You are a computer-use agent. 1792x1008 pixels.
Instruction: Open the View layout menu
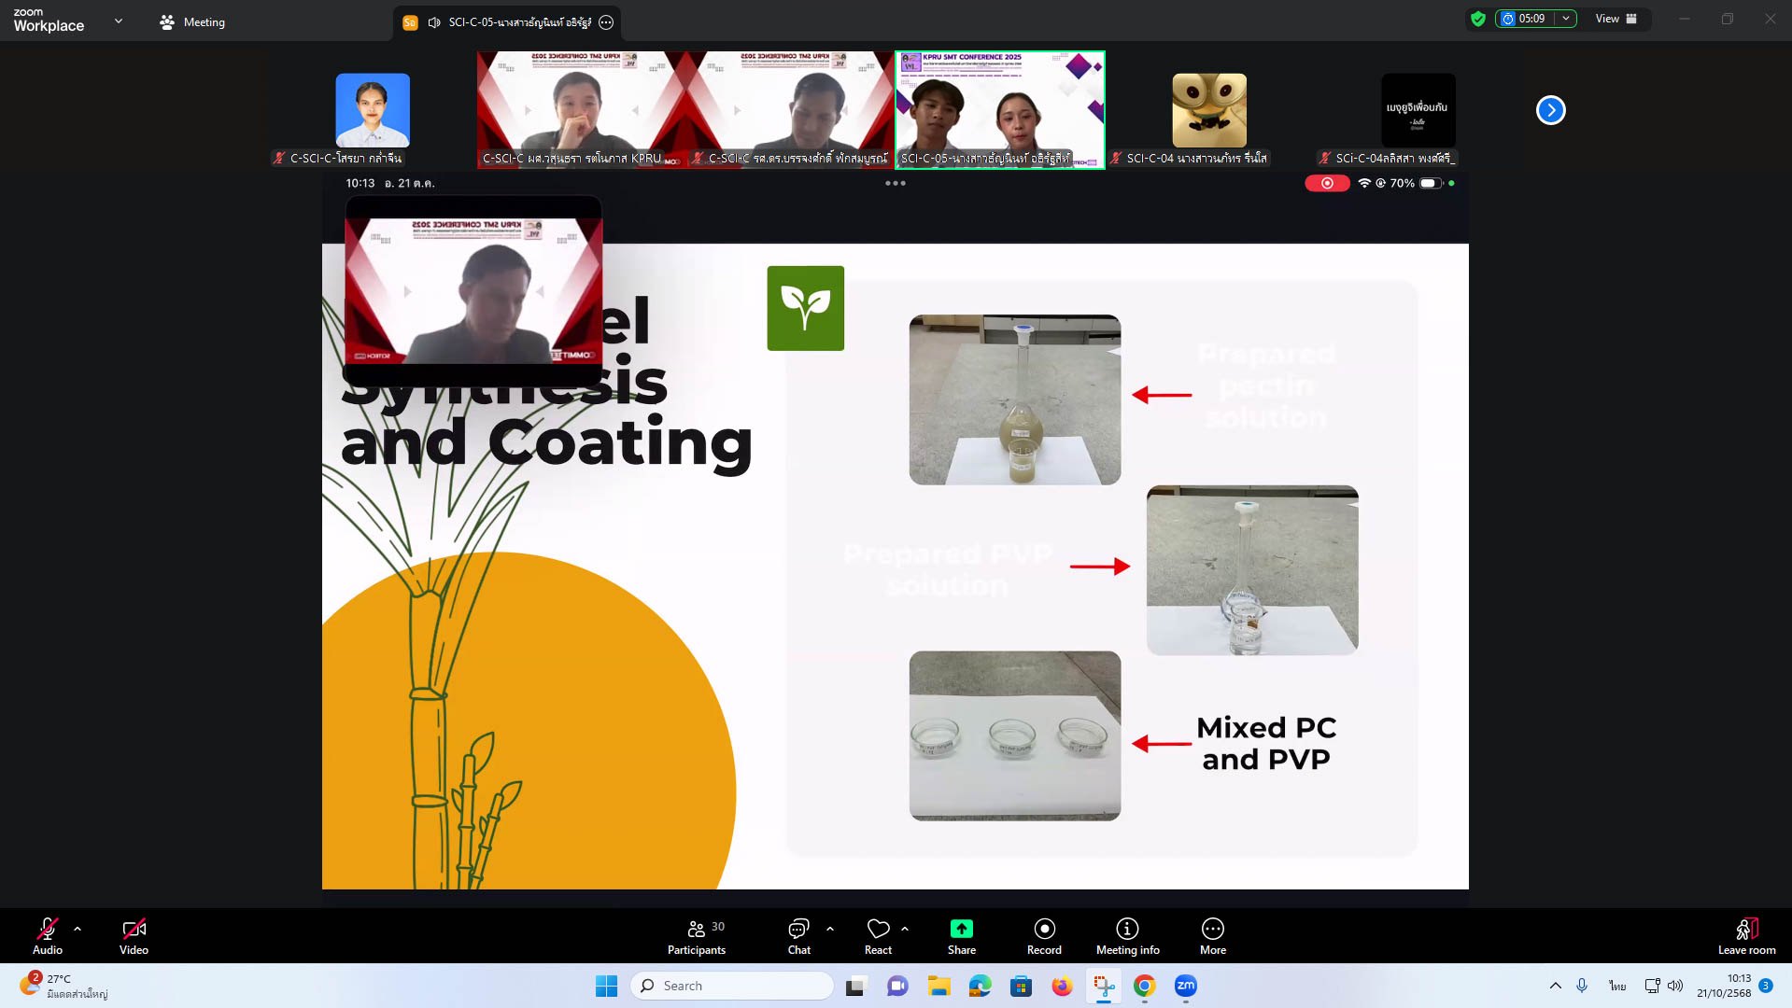(1616, 19)
